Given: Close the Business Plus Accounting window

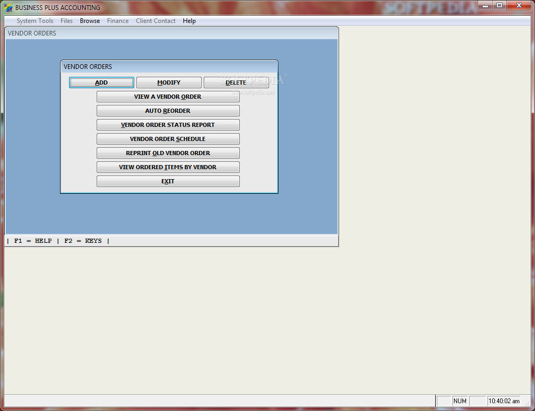Looking at the screenshot, I should 519,5.
